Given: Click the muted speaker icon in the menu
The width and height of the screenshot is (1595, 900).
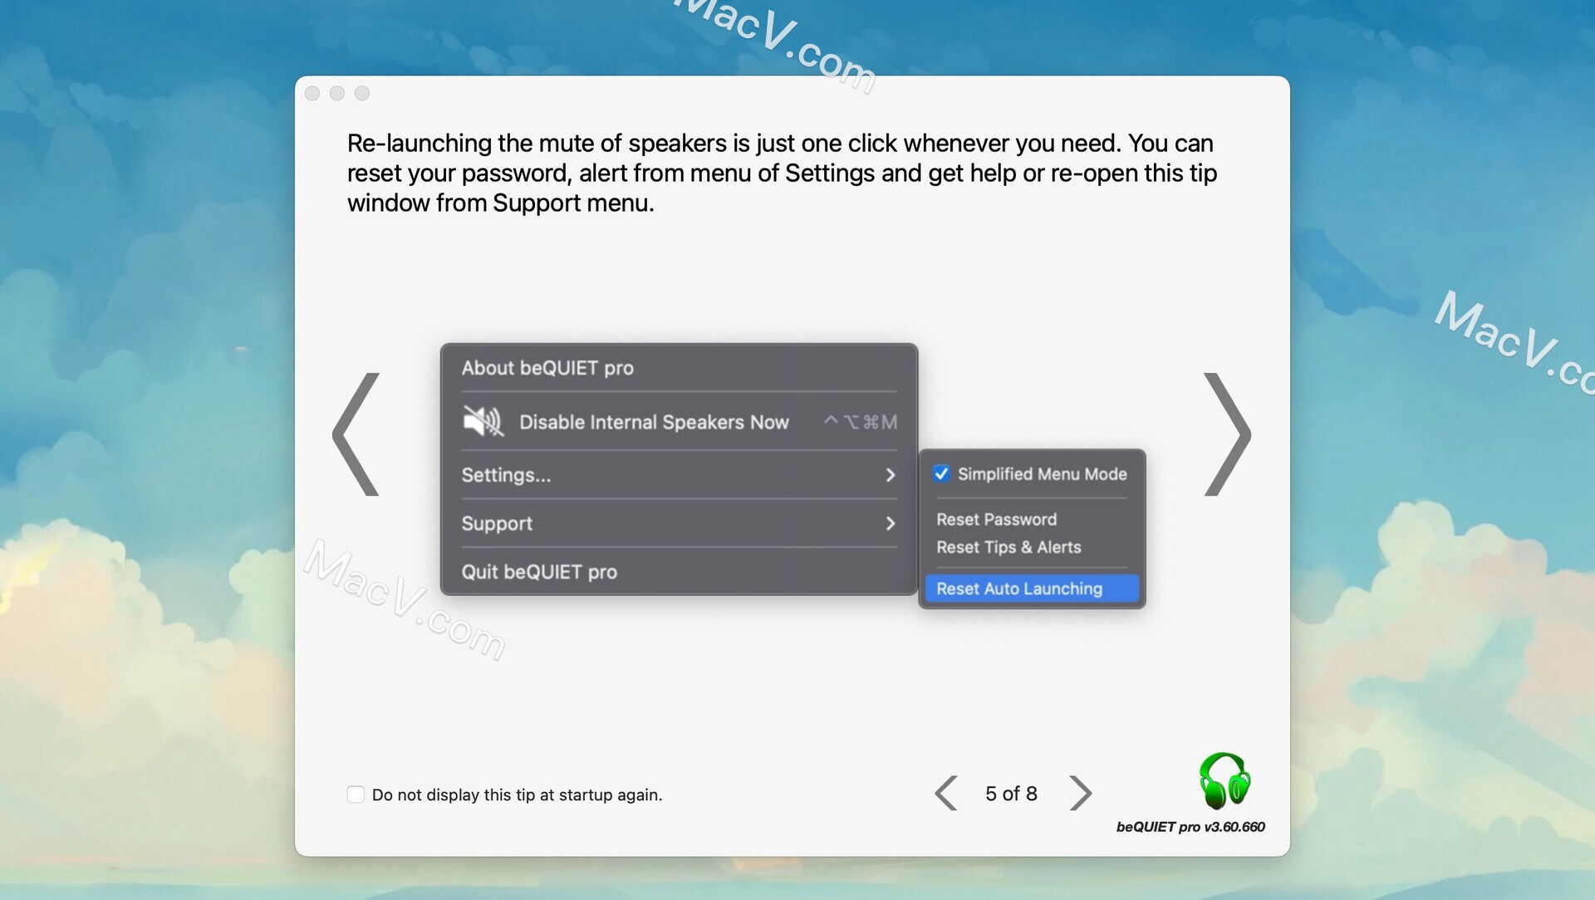Looking at the screenshot, I should click(x=483, y=422).
